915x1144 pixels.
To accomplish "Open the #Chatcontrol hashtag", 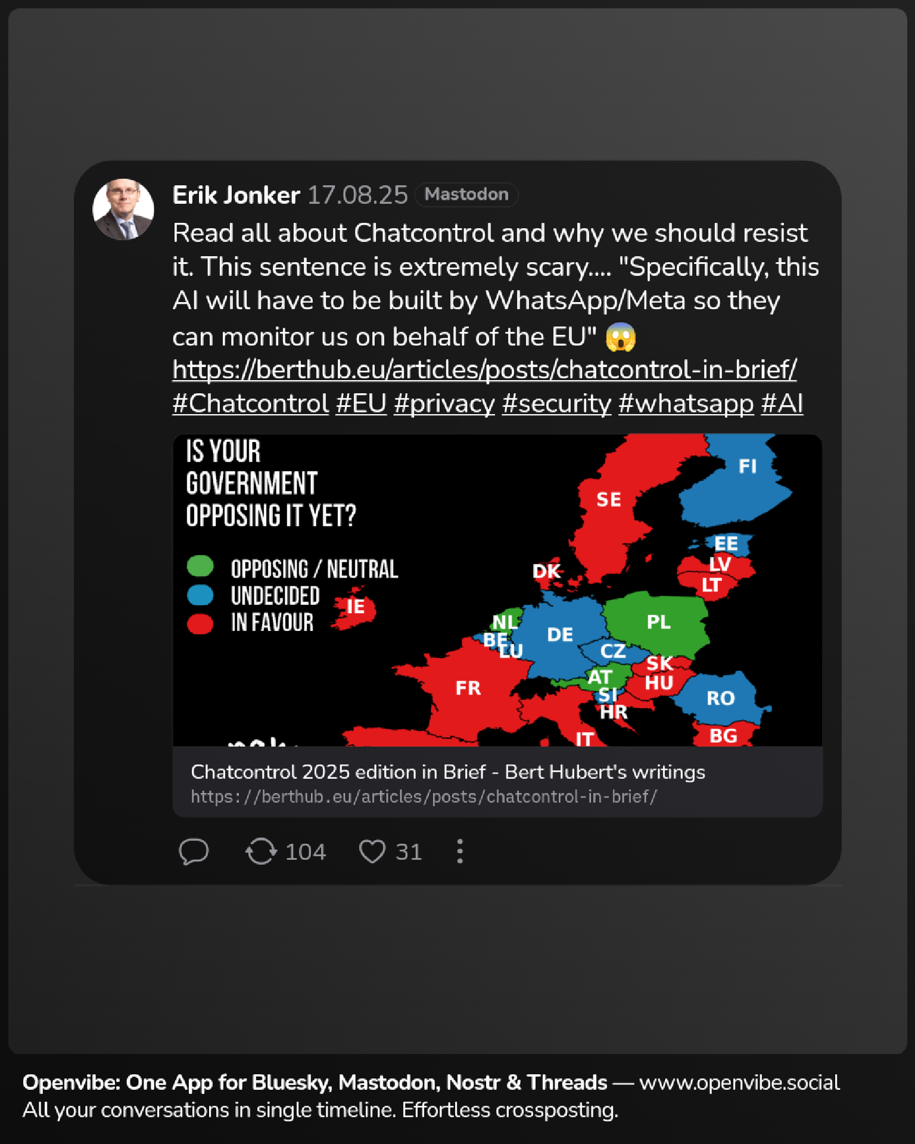I will (250, 404).
